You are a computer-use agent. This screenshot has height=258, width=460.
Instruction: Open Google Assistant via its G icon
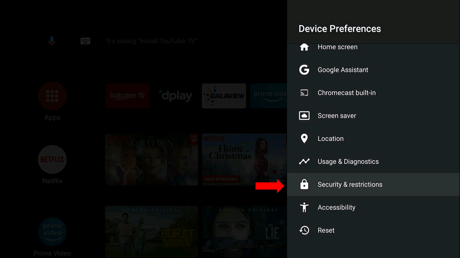[x=304, y=70]
